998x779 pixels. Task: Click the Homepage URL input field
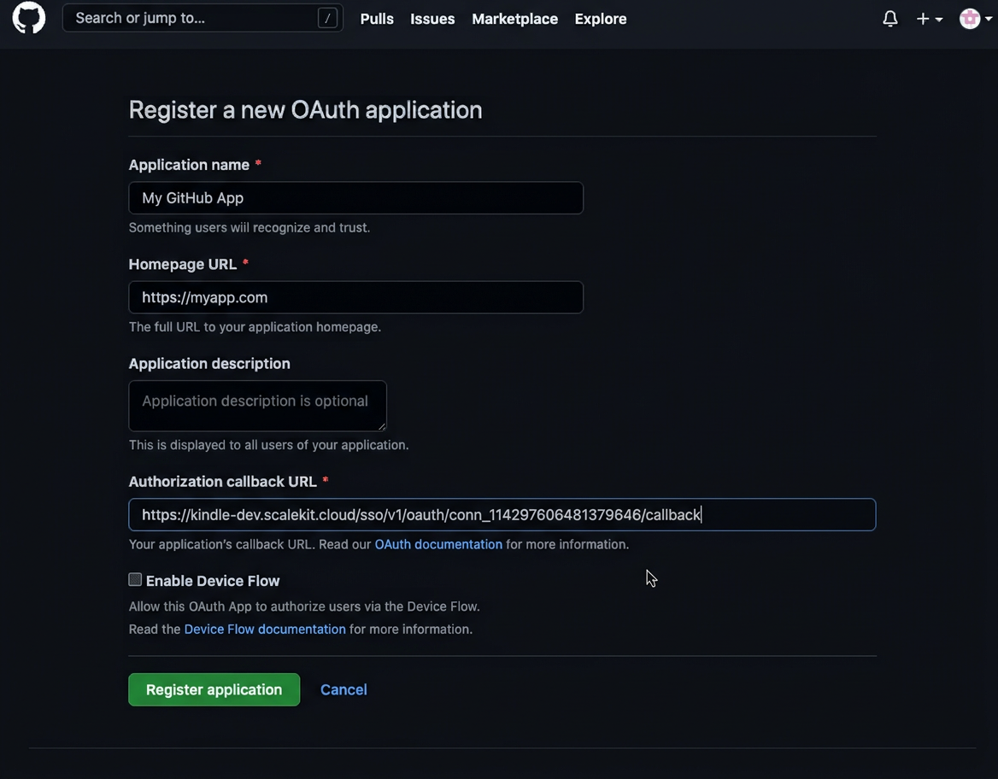pyautogui.click(x=355, y=297)
